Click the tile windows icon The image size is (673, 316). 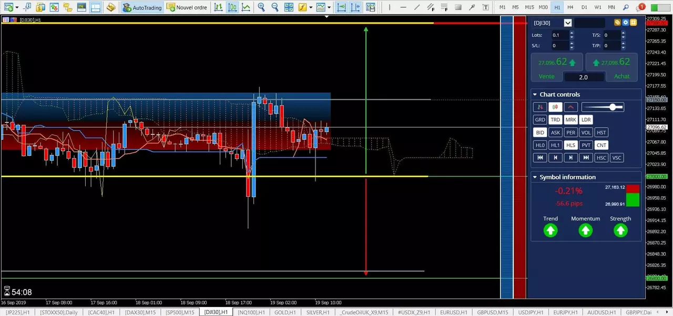pos(289,7)
